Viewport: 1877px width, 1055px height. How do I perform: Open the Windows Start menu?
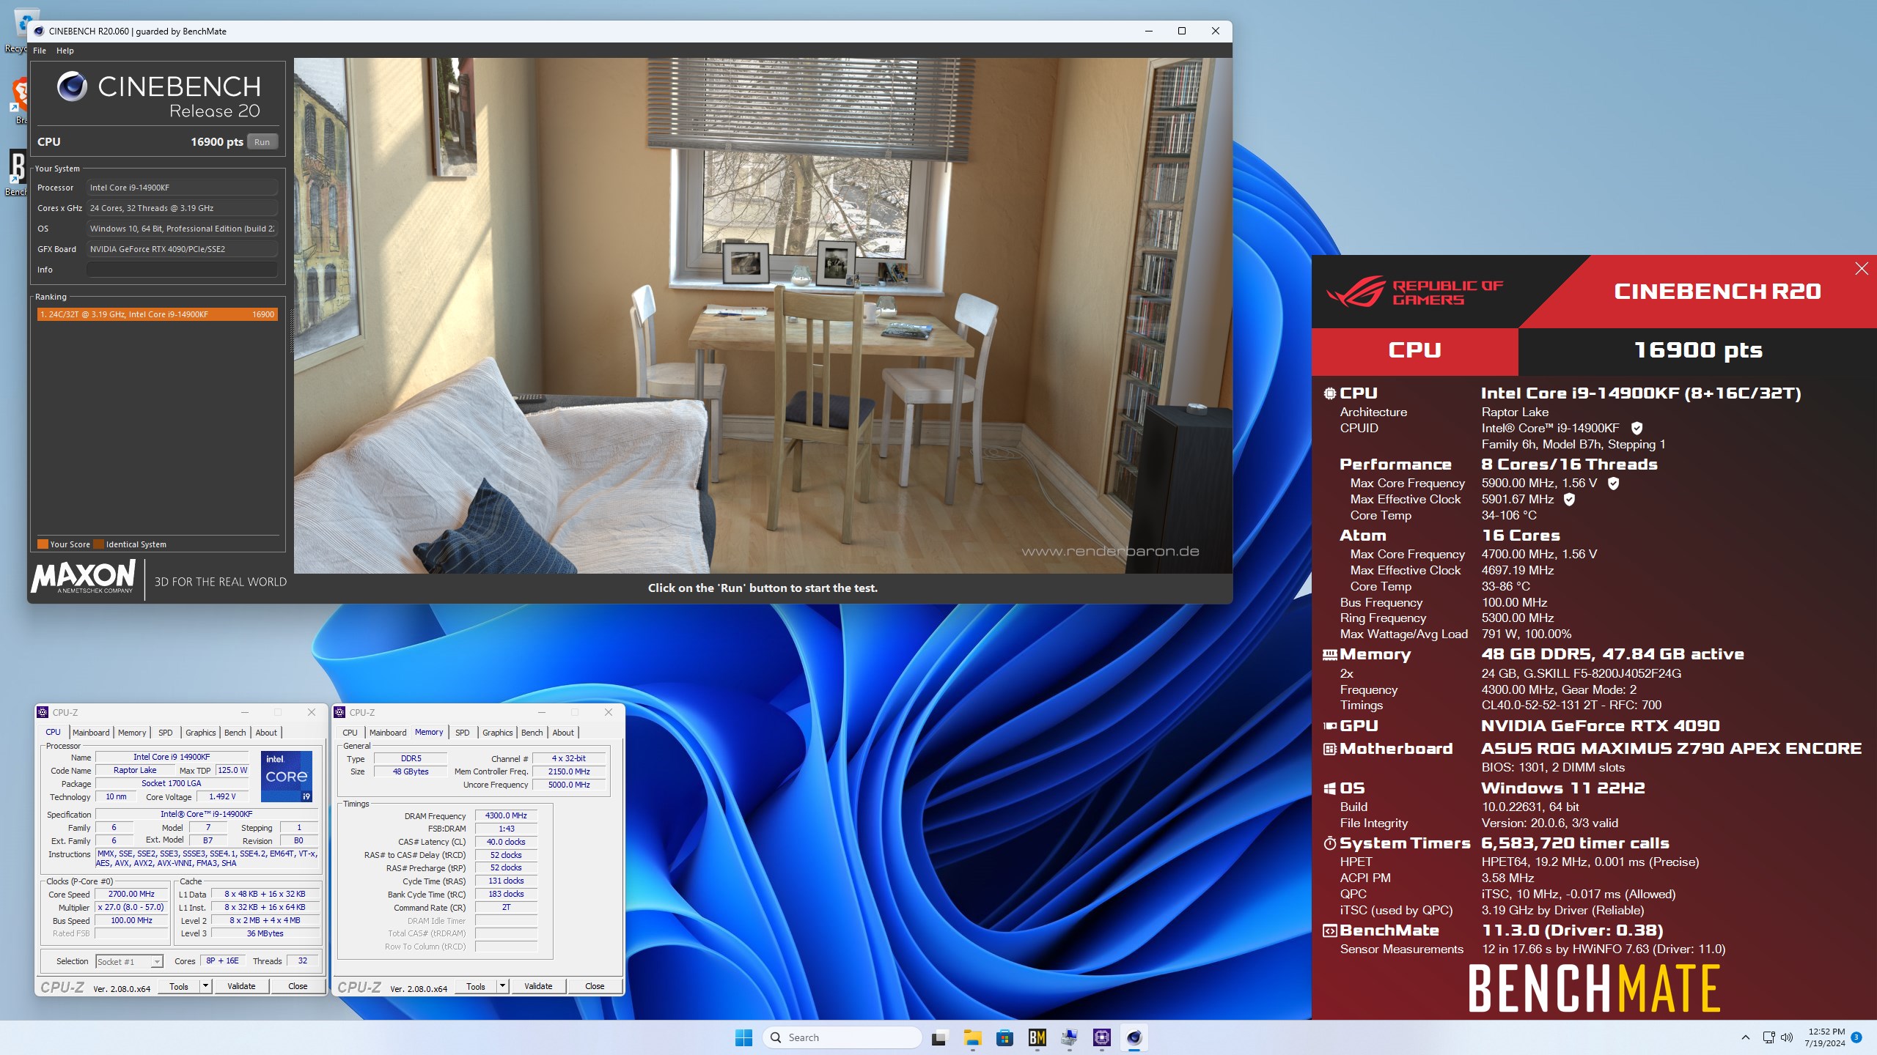[x=743, y=1037]
